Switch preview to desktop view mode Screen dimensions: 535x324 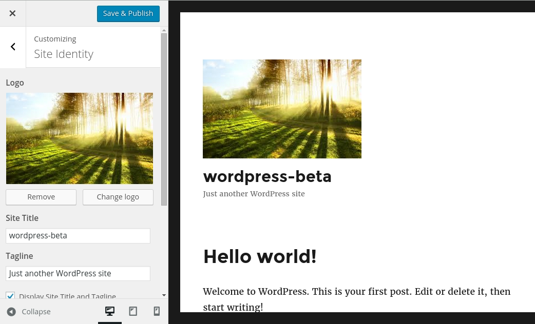tap(109, 311)
